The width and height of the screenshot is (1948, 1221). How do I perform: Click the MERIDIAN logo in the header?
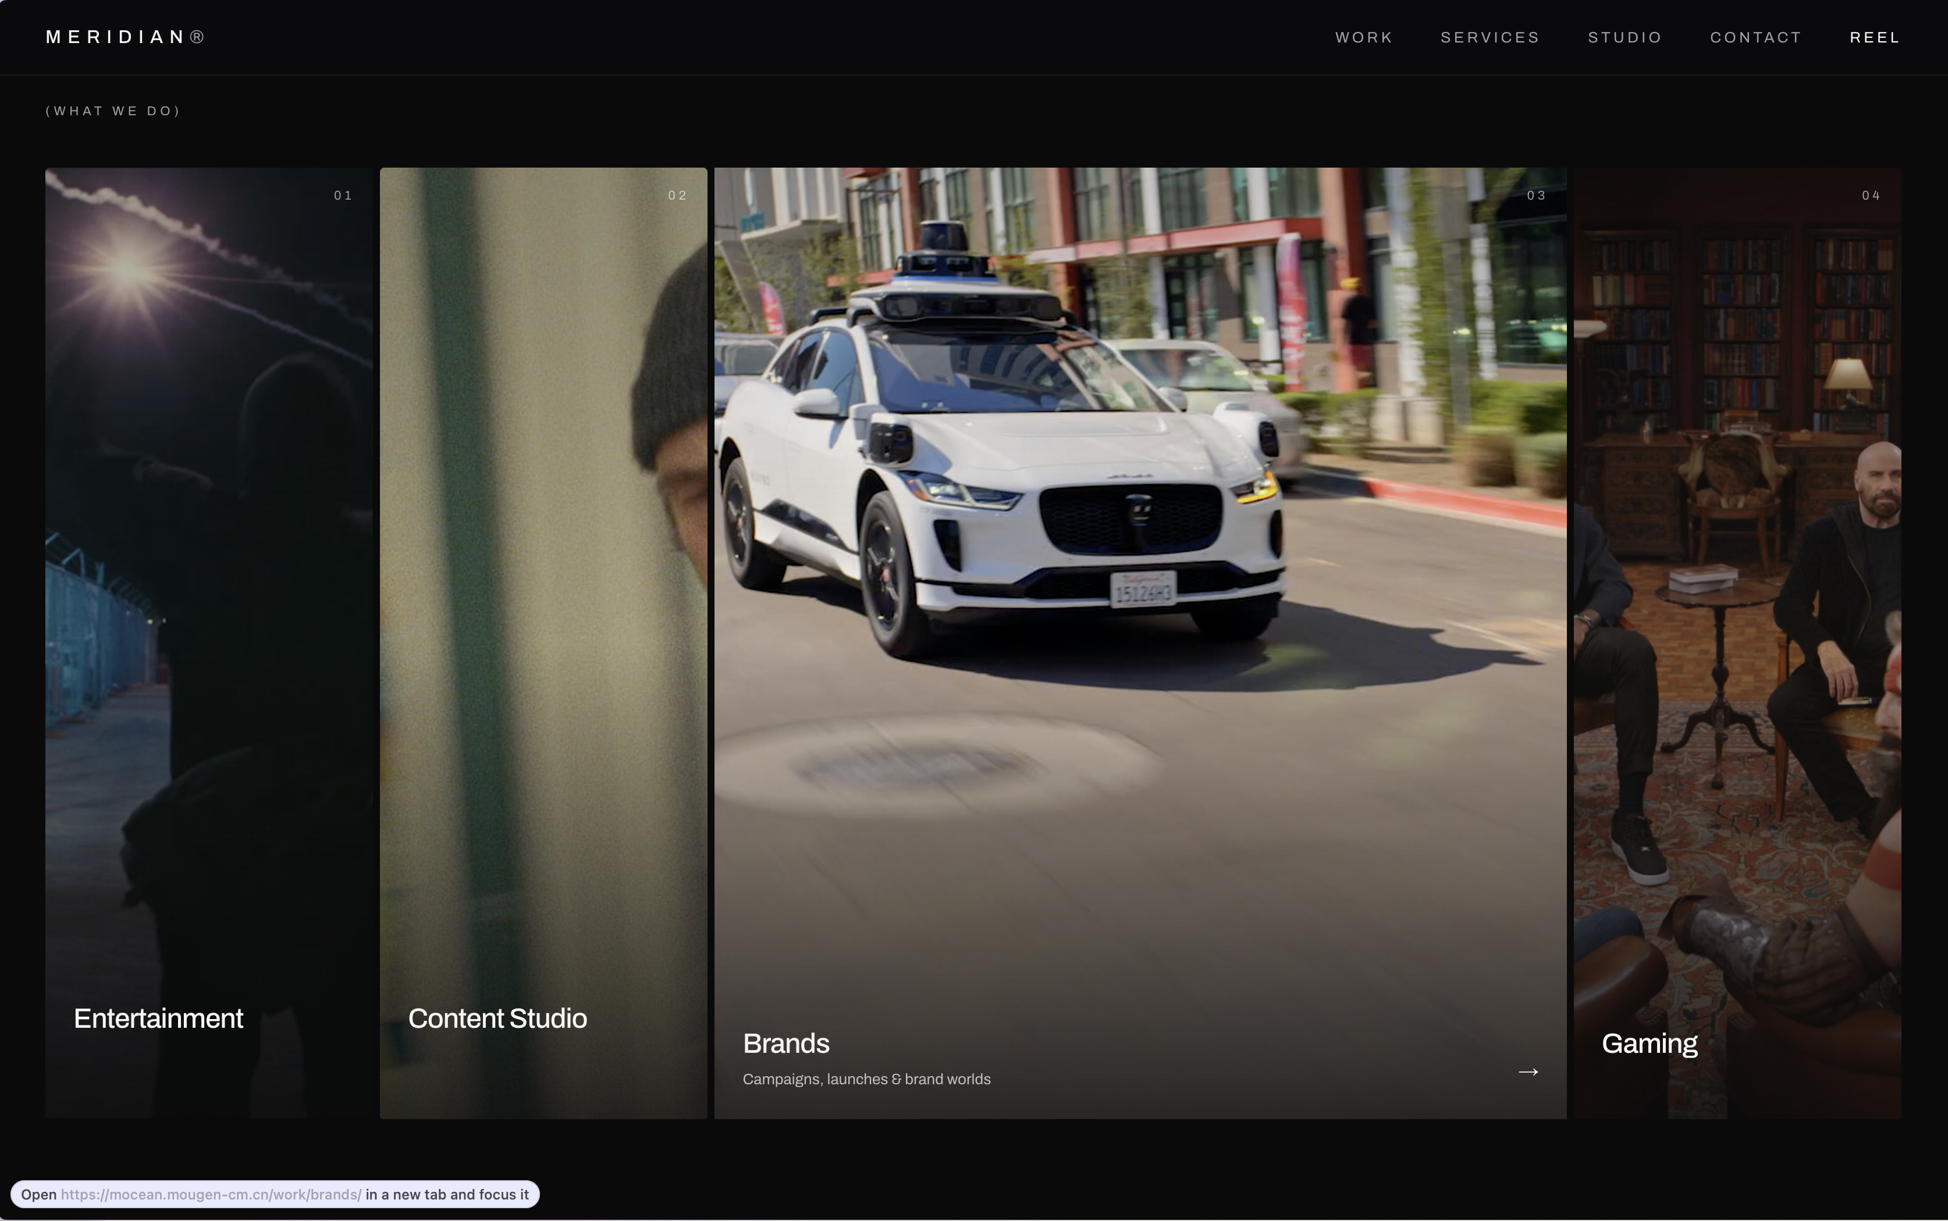(x=125, y=37)
